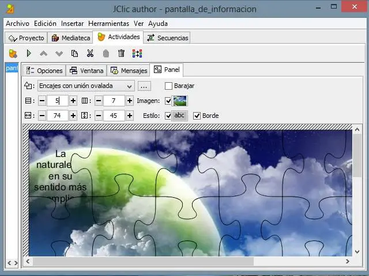Open the Ayuda menu
Image resolution: width=369 pixels, height=276 pixels.
point(158,24)
